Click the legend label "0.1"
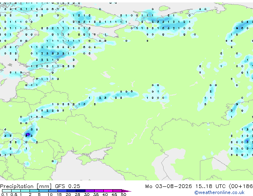This screenshot has width=253, height=196. pos(4,194)
